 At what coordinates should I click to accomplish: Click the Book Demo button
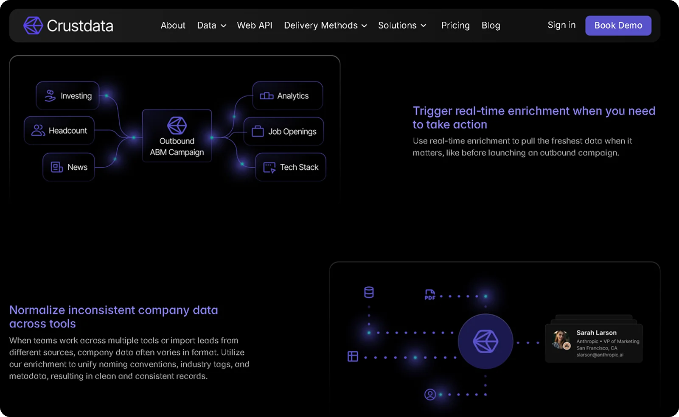618,25
